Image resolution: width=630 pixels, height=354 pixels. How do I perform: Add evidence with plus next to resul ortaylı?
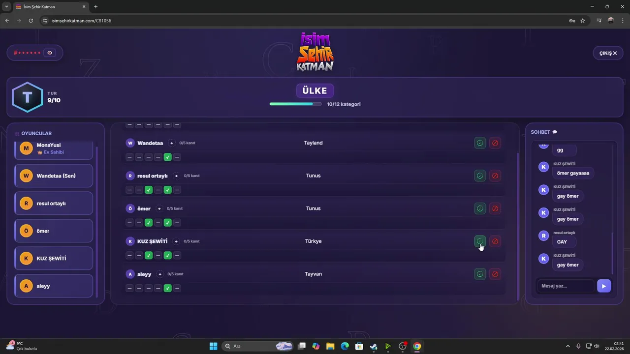pyautogui.click(x=176, y=176)
